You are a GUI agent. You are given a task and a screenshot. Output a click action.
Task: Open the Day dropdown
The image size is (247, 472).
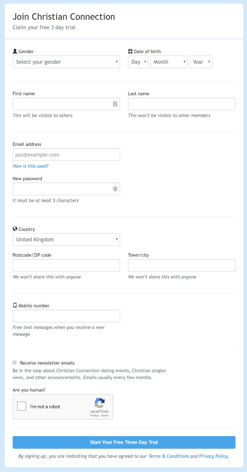[x=138, y=62]
